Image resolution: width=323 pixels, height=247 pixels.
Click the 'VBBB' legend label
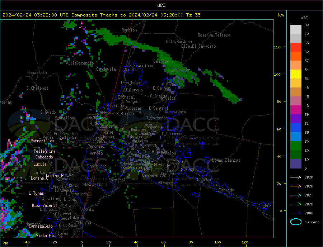pos(309,213)
